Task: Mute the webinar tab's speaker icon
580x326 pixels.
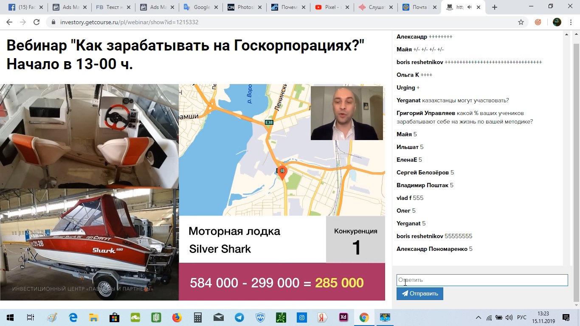Action: pos(469,7)
